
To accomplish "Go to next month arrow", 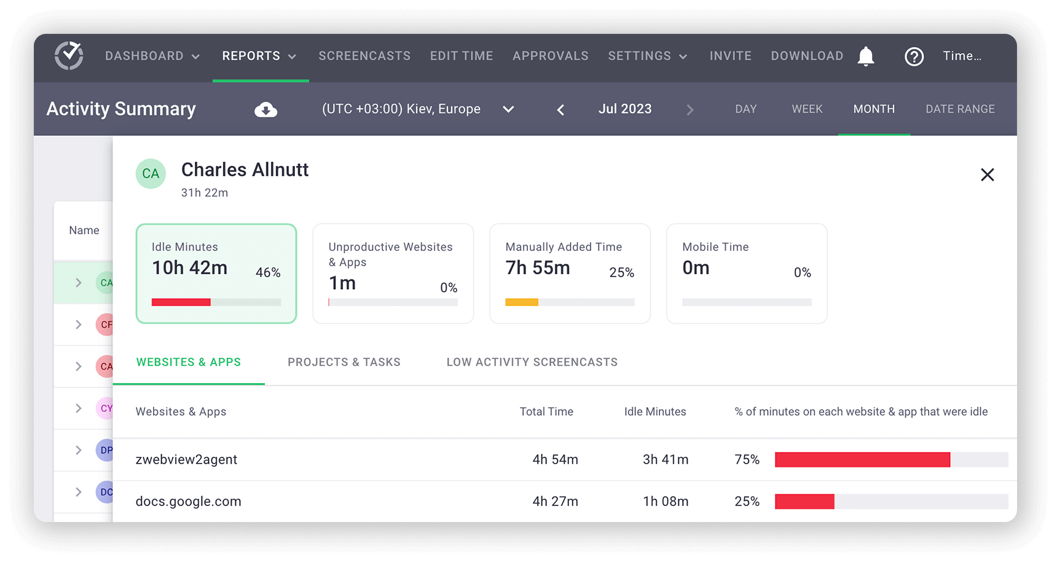I will click(x=690, y=109).
